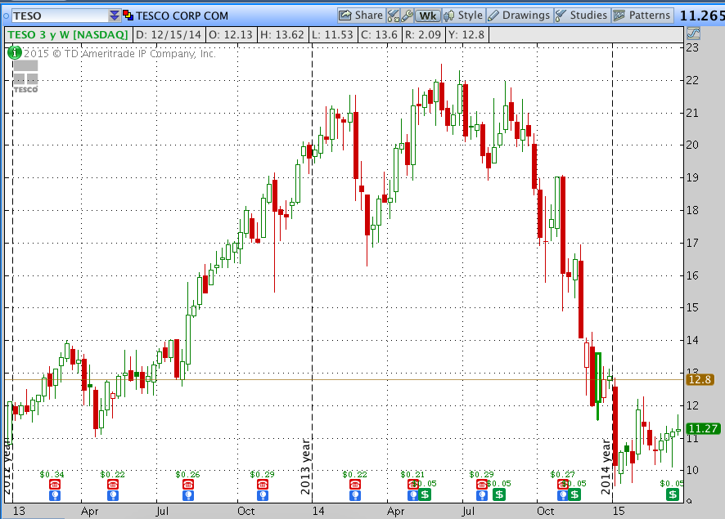This screenshot has height=519, width=725.
Task: Click the green info icon beside the copyright
Action: pos(15,53)
